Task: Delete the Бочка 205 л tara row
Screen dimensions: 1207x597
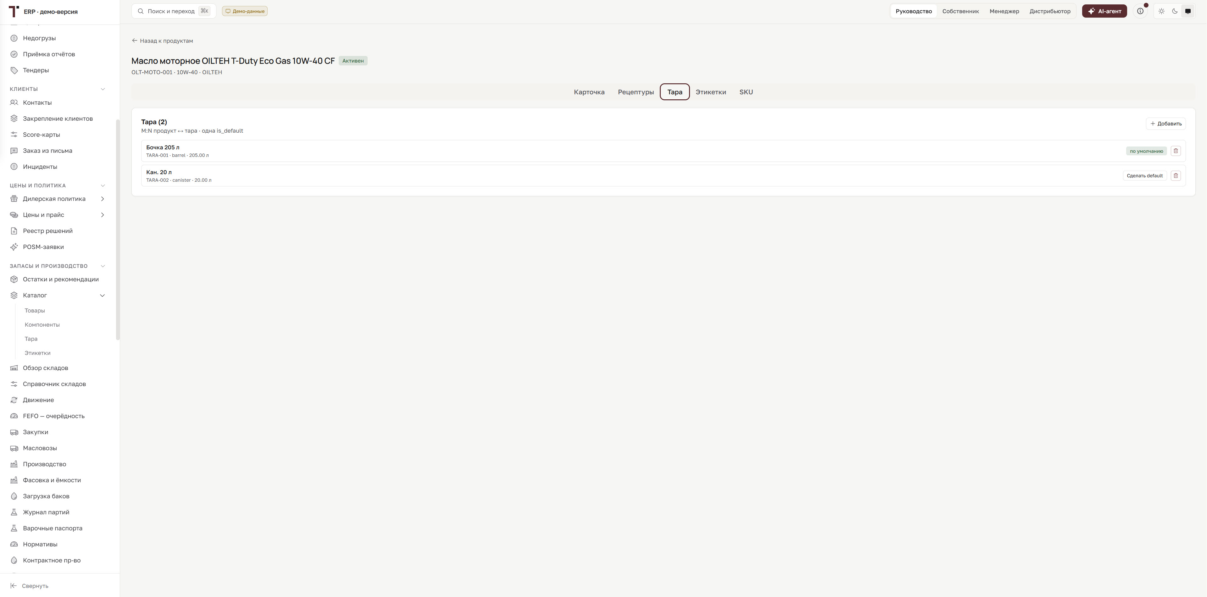Action: (1176, 151)
